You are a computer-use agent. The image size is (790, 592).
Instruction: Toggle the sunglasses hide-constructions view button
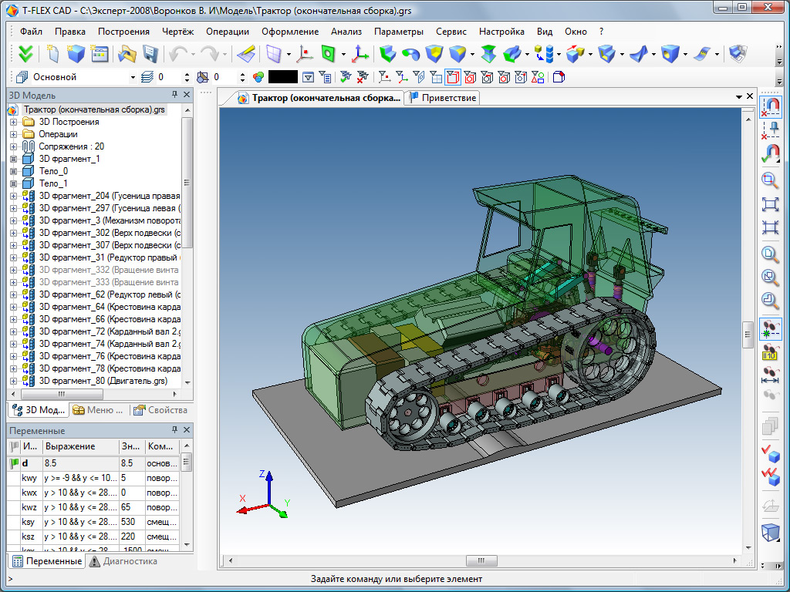[x=770, y=329]
